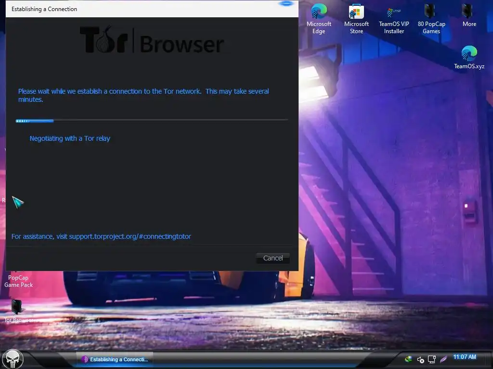Image resolution: width=493 pixels, height=369 pixels.
Task: Select the PopCap Game Pack desktop label
Action: point(18,281)
